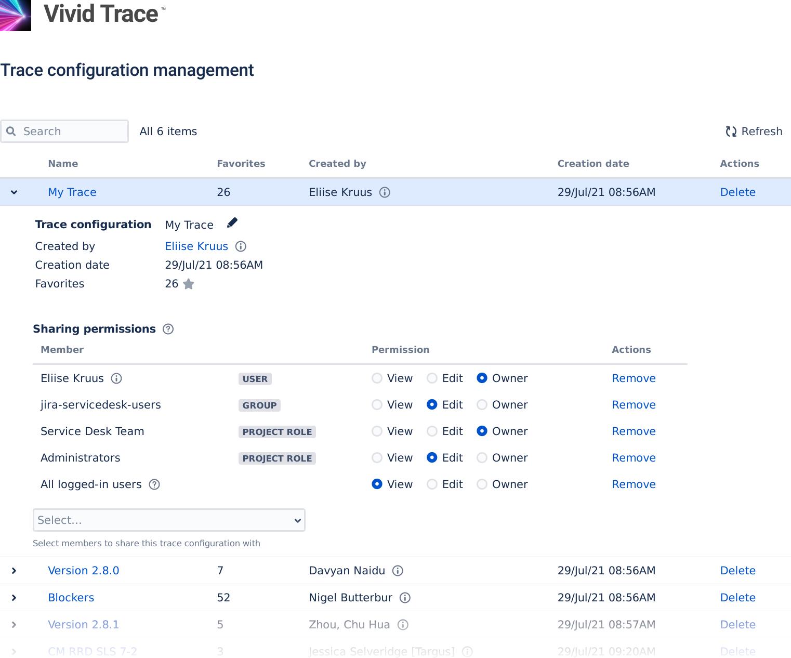Set Service Desk Team permission to View

377,431
